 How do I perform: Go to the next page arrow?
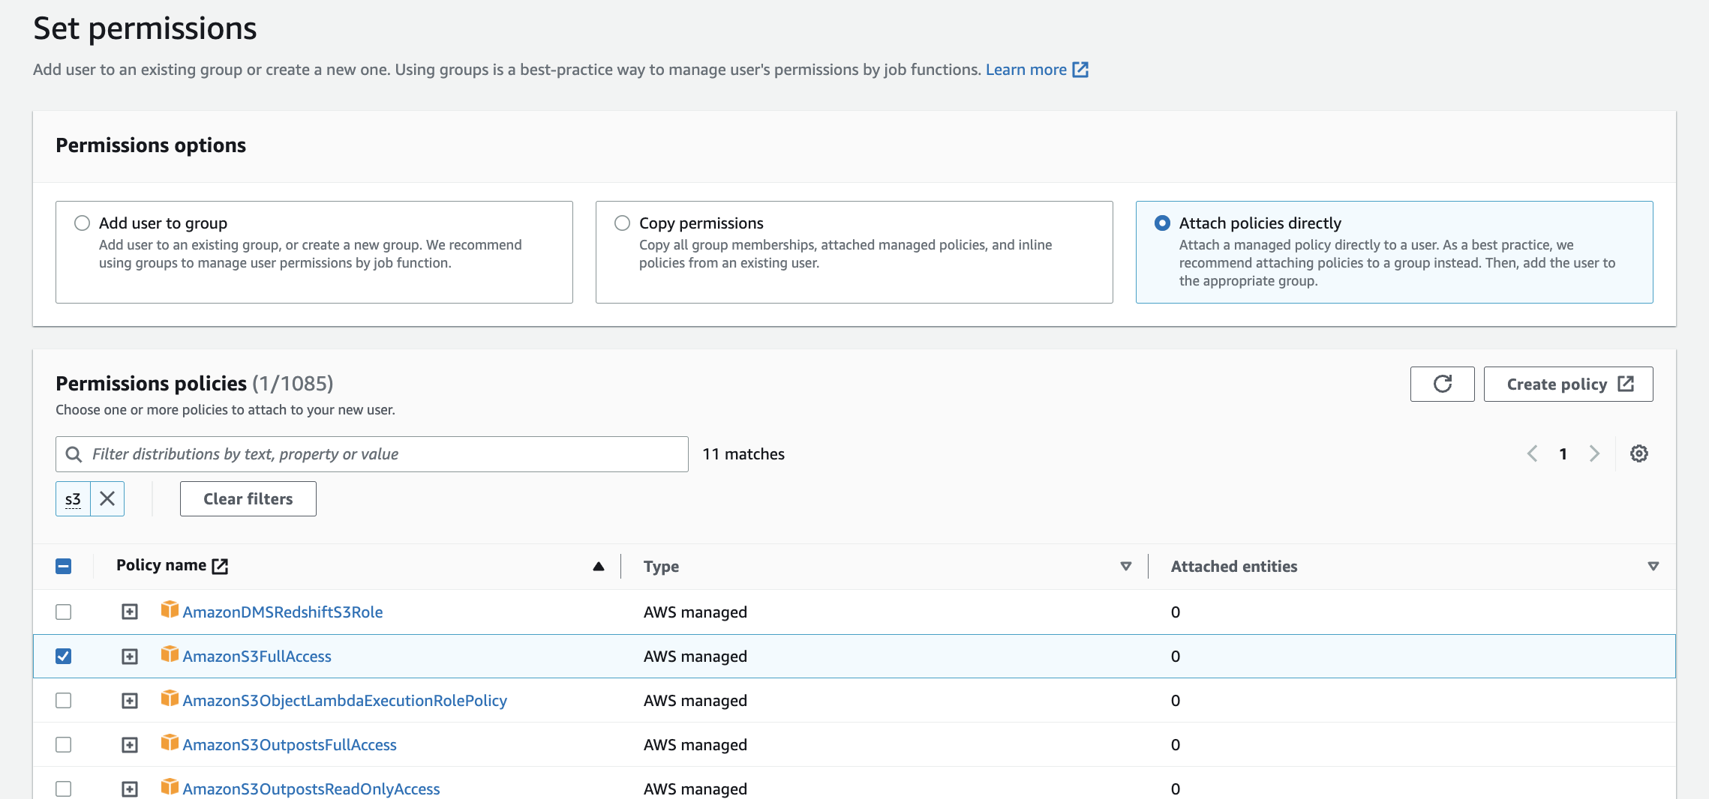pyautogui.click(x=1594, y=453)
